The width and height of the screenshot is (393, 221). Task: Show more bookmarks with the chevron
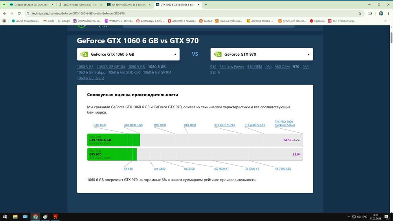click(386, 21)
